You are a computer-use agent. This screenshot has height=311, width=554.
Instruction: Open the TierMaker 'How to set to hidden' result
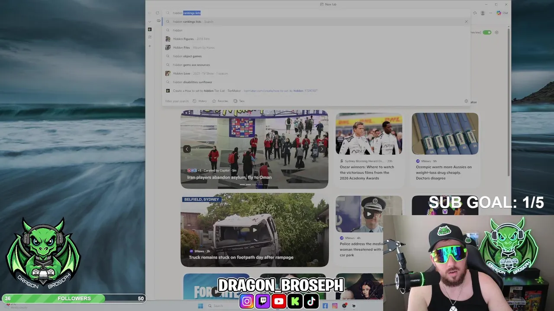click(x=316, y=91)
